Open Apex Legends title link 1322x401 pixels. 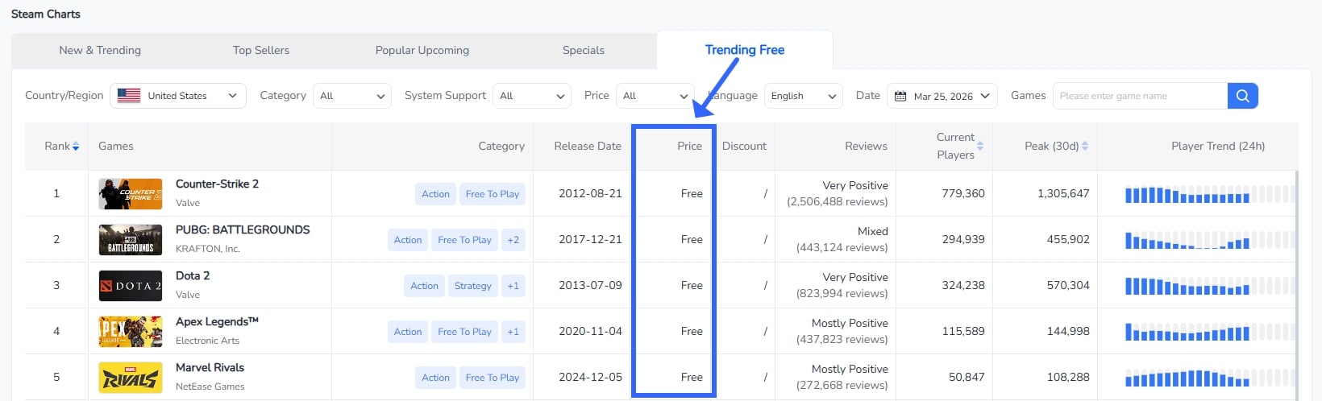[x=217, y=321]
